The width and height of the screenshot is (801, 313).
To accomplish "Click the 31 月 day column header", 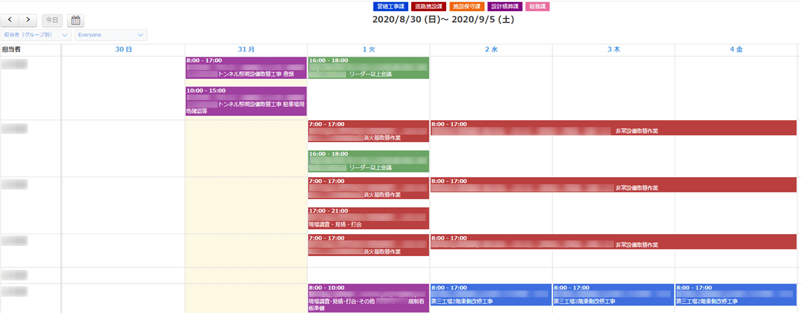I will pos(246,49).
